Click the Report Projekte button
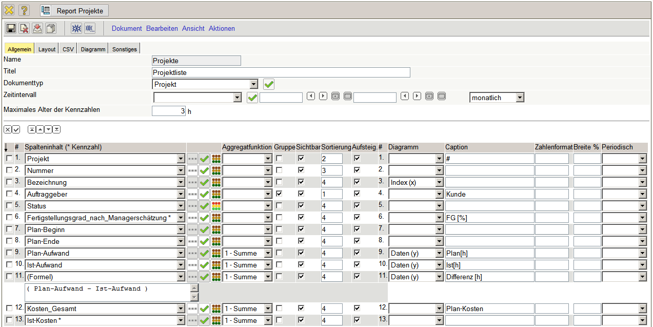This screenshot has height=327, width=653. point(74,11)
